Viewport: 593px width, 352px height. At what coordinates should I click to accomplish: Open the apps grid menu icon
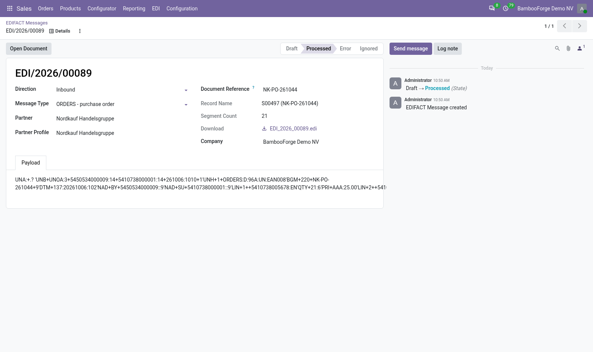(10, 9)
